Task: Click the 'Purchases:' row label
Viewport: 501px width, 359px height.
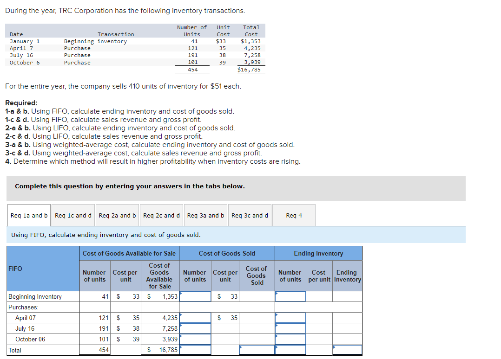Action: (23, 308)
